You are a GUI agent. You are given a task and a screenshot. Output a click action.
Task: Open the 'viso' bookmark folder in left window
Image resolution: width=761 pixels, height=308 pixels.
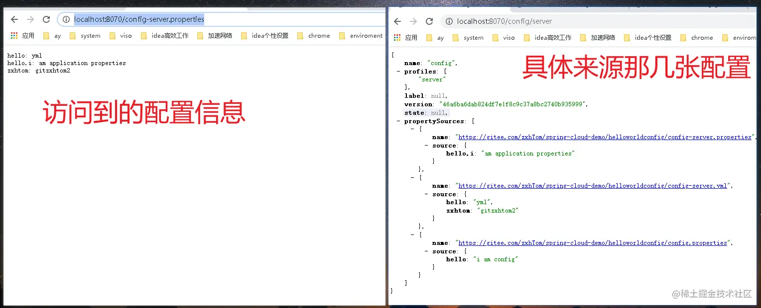(x=121, y=36)
